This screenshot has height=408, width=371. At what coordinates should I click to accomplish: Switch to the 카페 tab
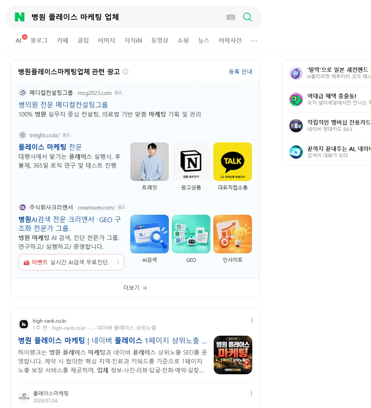coord(62,40)
